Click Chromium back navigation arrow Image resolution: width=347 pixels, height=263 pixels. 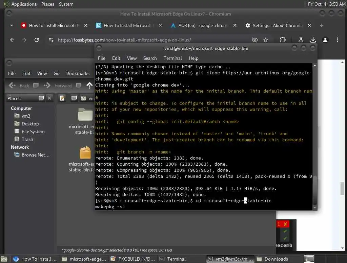tap(12, 40)
